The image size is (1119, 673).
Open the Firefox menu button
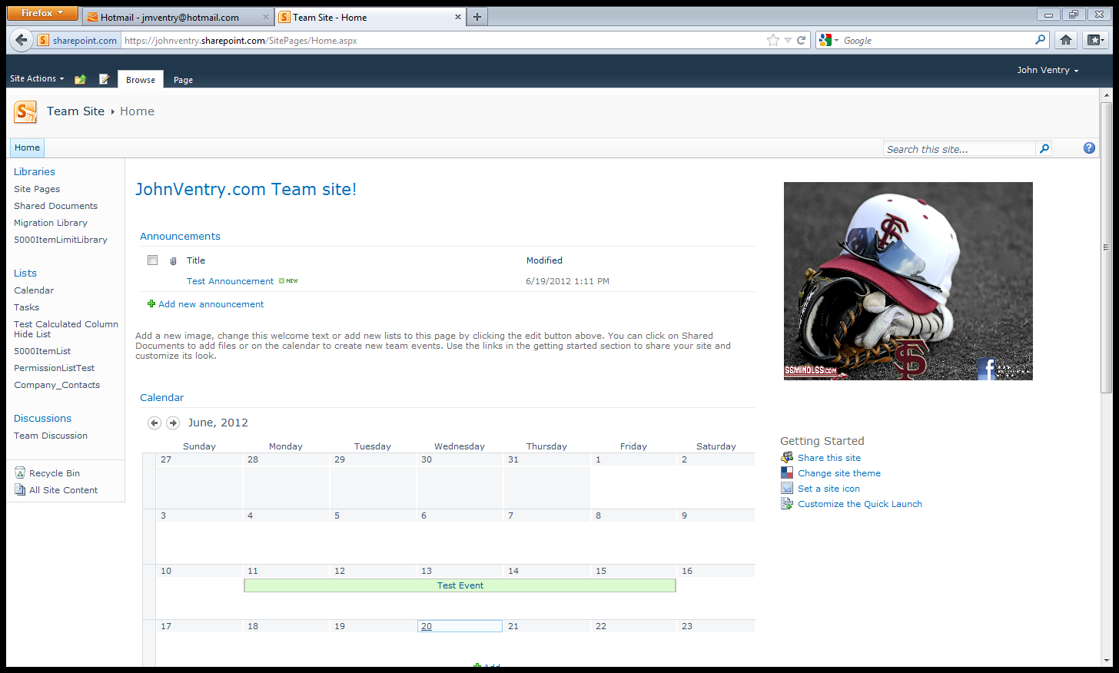point(42,12)
